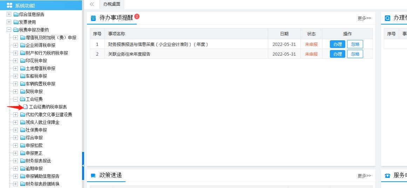Open 更多>> in 政策速递 panel

pyautogui.click(x=364, y=176)
